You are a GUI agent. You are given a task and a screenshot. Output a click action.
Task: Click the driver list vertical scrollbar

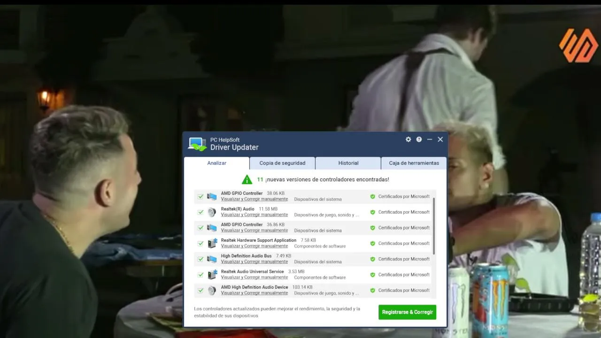point(434,226)
